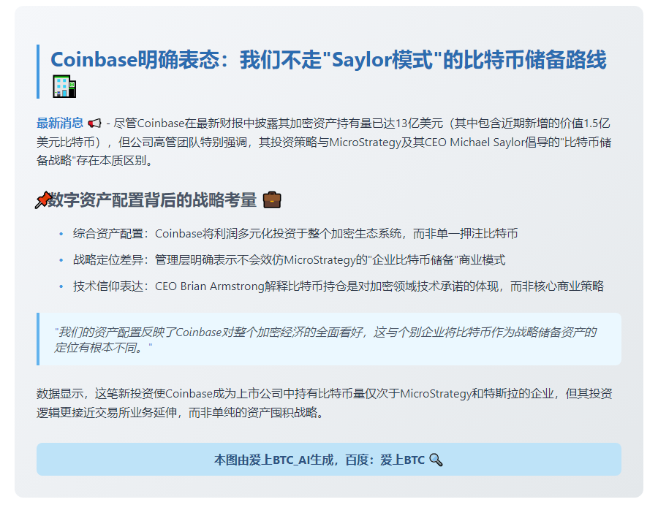
Task: Click the blue 本图由爱上BTC_AI生成 footer banner
Action: (328, 460)
